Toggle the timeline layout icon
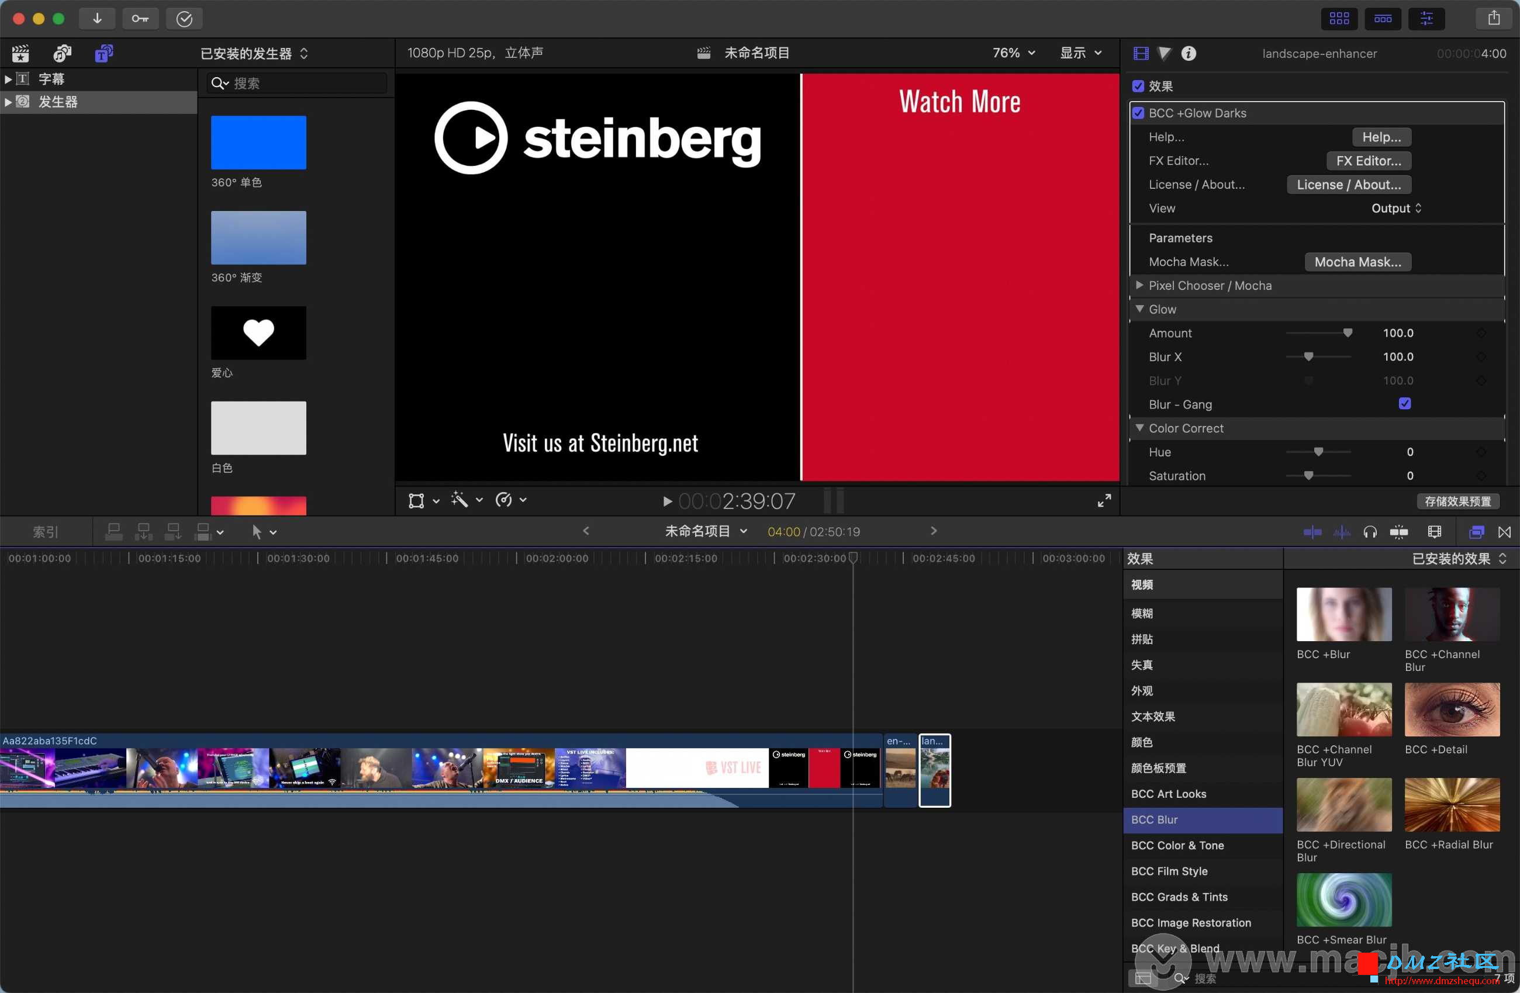 coord(1383,19)
